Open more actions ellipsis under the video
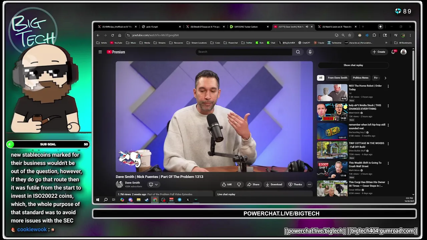 click(x=309, y=184)
